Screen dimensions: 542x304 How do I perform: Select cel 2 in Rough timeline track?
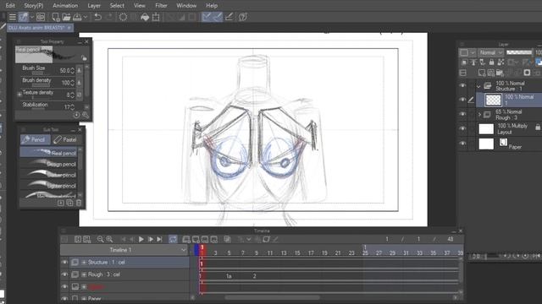[x=254, y=276]
